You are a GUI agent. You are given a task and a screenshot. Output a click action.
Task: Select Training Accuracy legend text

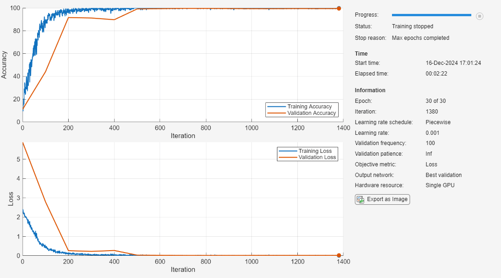pyautogui.click(x=309, y=107)
